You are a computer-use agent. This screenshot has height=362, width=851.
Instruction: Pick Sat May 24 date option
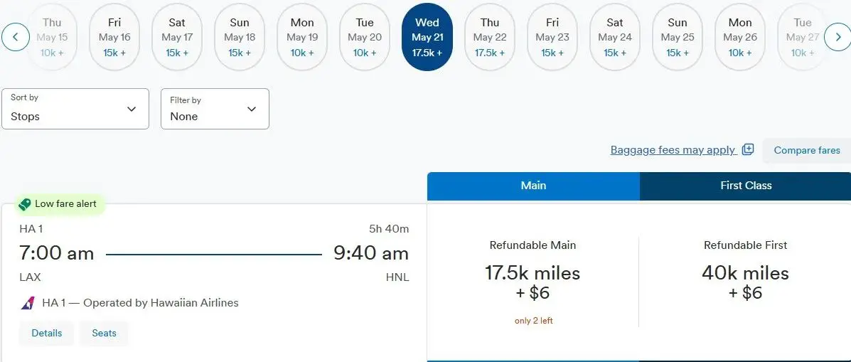[615, 37]
